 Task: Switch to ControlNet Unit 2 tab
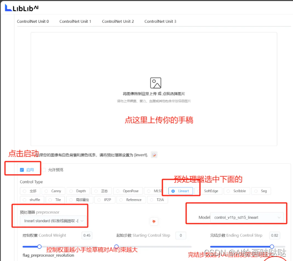pos(118,21)
